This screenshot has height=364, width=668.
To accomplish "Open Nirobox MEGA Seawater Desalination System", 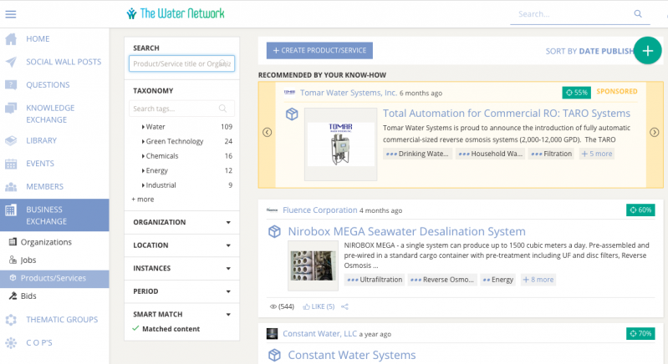I will pyautogui.click(x=407, y=231).
